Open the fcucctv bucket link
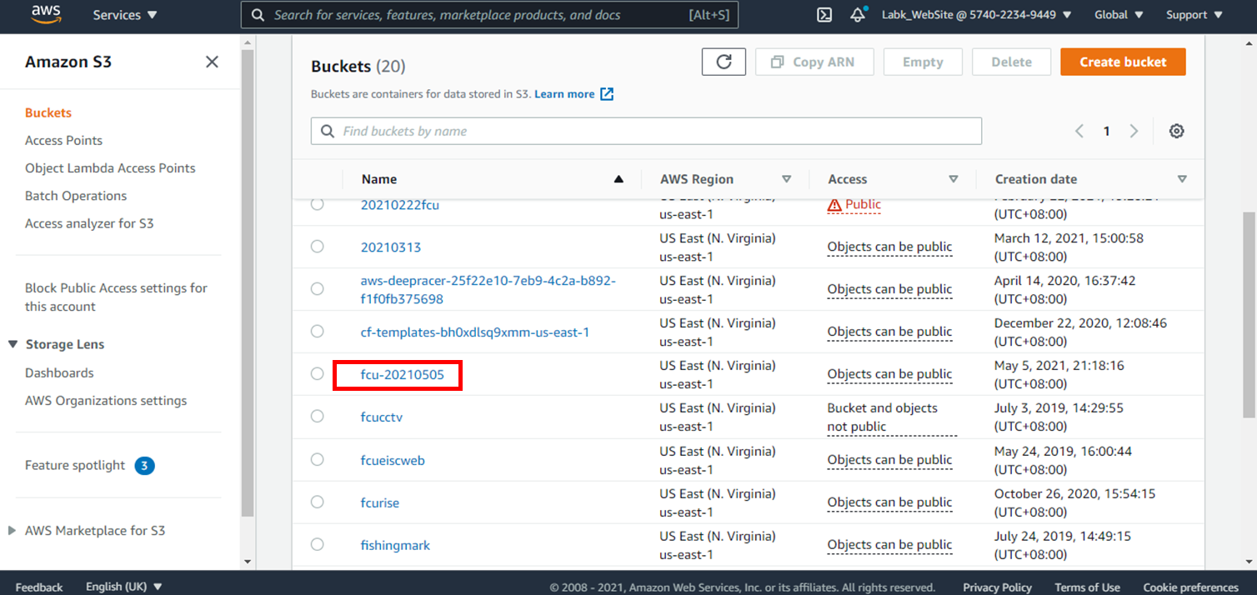 [382, 417]
